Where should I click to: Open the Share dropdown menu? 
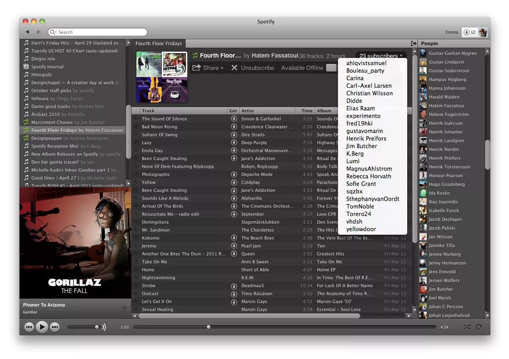pos(208,68)
